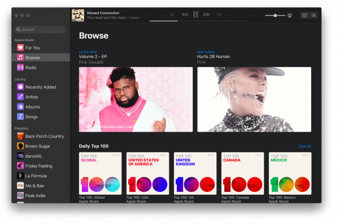339x224 pixels.
Task: Click Top 100: USA caption text
Action: point(137,198)
